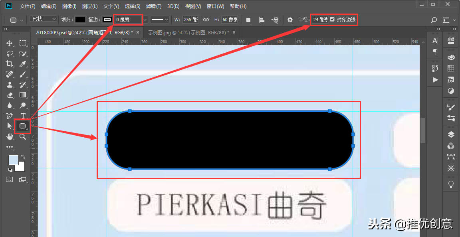This screenshot has height=237, width=460.
Task: Open the Channels panel icon
Action: [x=451, y=146]
